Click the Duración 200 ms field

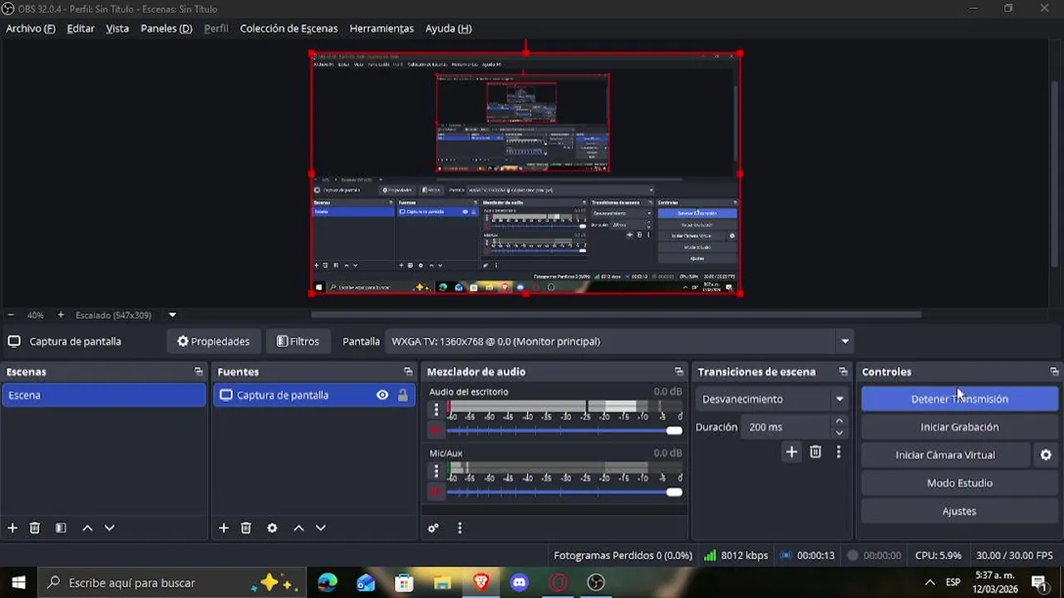point(786,427)
